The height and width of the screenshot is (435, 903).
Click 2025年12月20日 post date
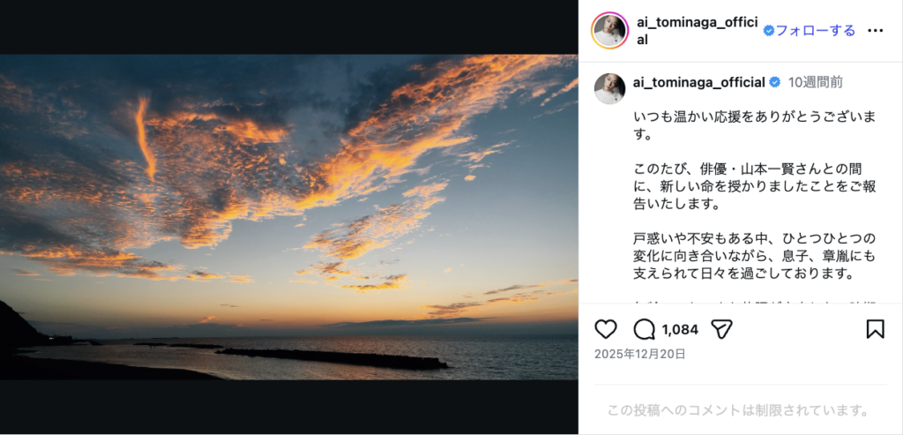point(640,354)
